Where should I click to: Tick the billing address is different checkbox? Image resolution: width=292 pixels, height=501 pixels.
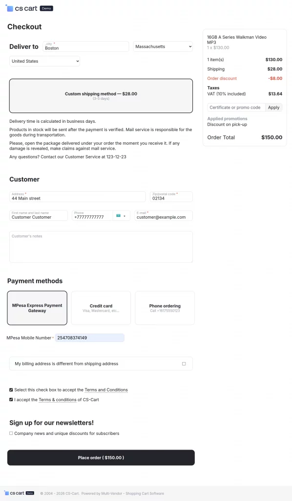[x=184, y=364]
